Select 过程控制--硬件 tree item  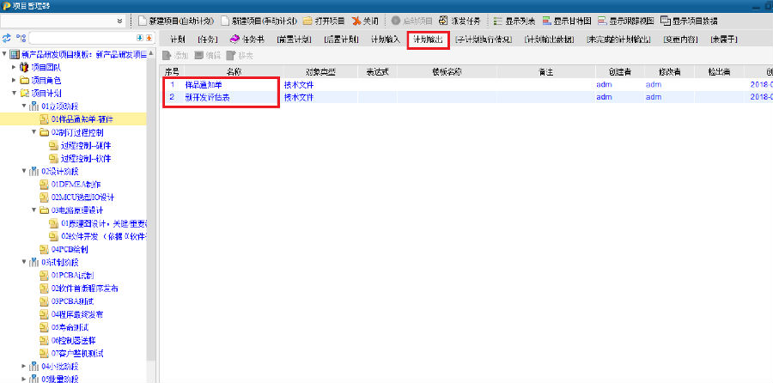[86, 145]
